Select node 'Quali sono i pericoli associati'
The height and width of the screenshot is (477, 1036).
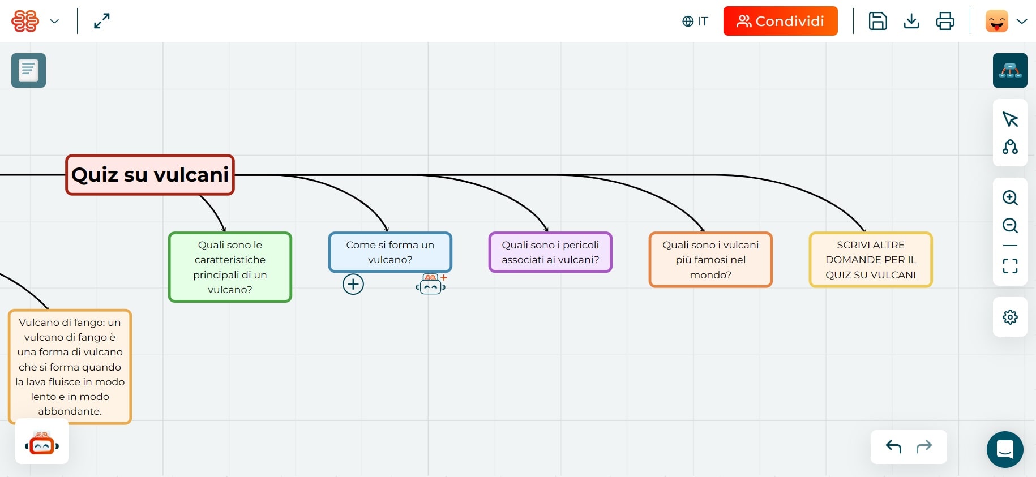[550, 252]
